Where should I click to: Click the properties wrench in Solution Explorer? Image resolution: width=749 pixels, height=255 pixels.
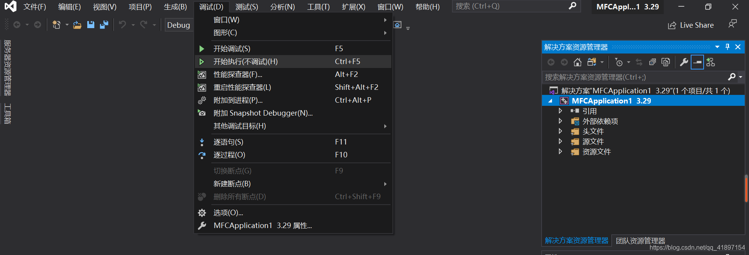(684, 62)
